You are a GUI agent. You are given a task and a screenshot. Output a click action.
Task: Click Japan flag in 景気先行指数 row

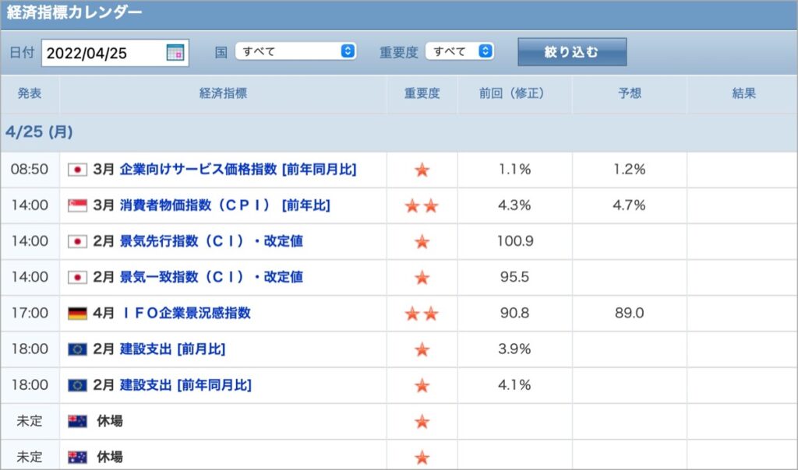coord(77,241)
